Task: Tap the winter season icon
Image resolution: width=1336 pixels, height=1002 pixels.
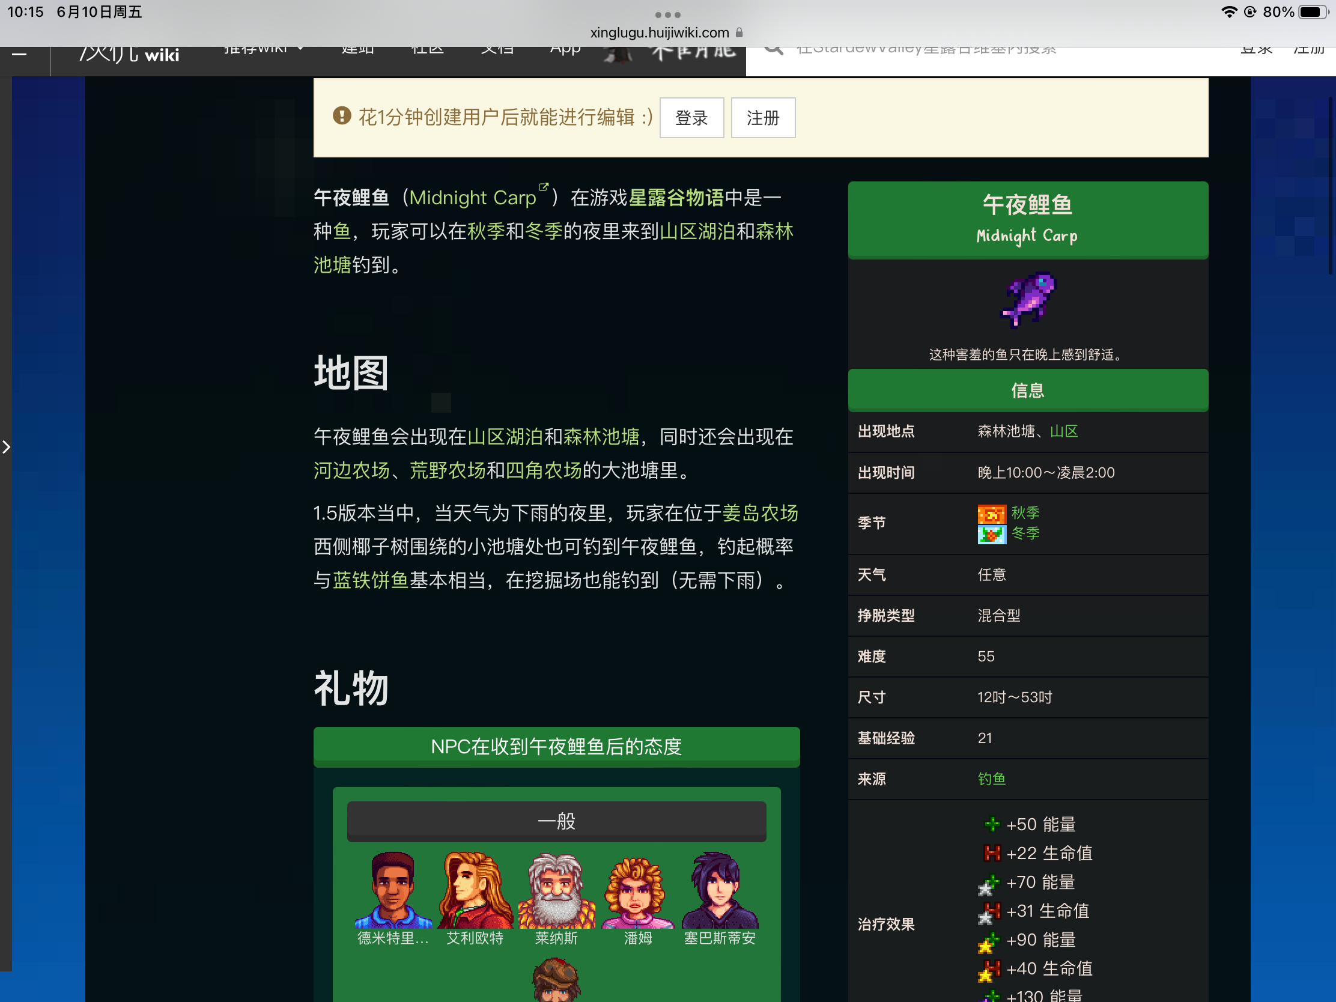Action: pyautogui.click(x=992, y=534)
